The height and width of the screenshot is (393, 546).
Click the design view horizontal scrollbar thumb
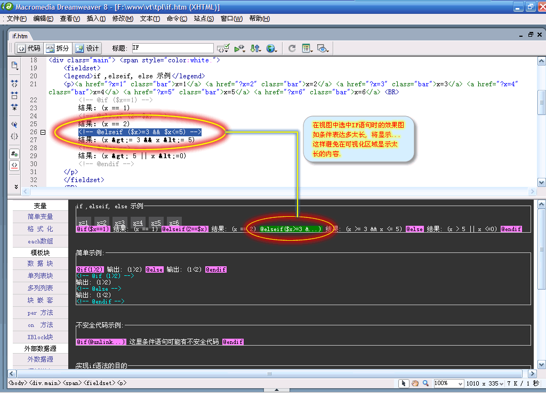(269, 373)
